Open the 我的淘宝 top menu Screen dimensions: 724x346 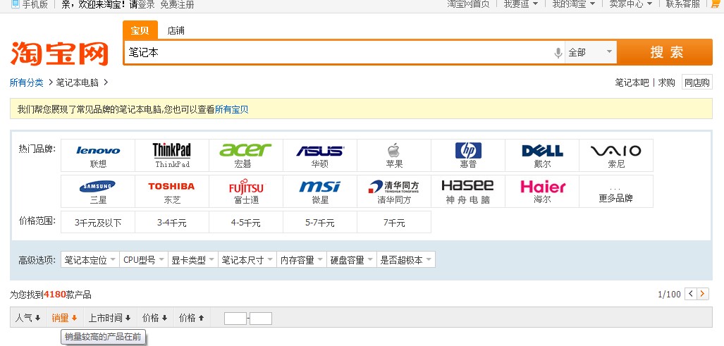click(x=573, y=4)
